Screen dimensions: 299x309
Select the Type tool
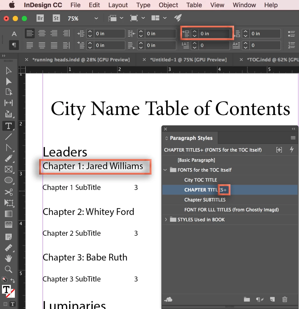pyautogui.click(x=9, y=126)
